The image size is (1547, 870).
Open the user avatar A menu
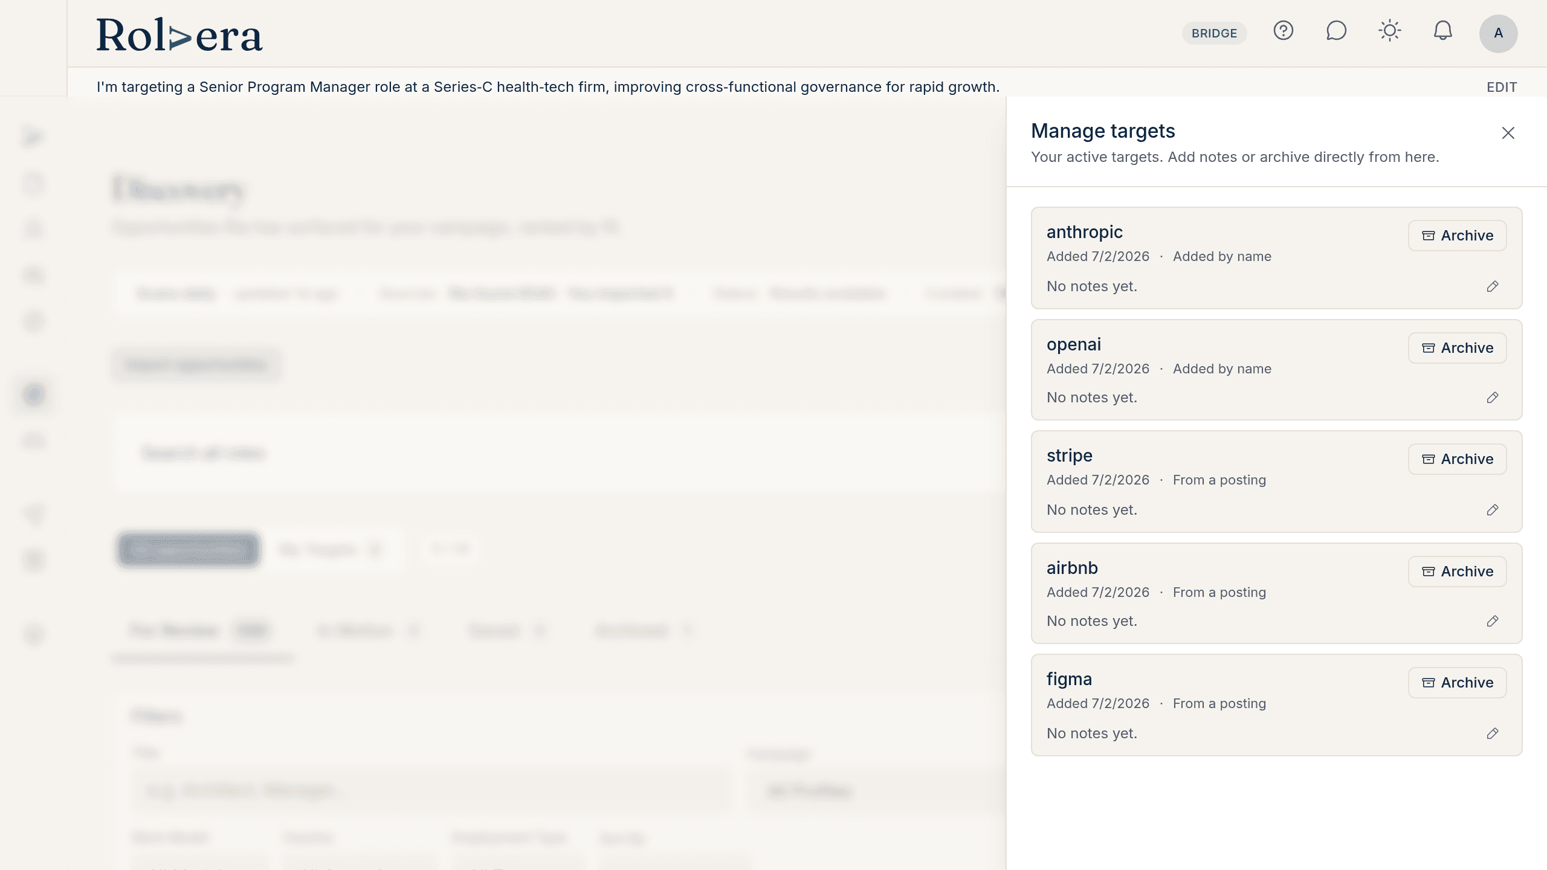pyautogui.click(x=1498, y=33)
